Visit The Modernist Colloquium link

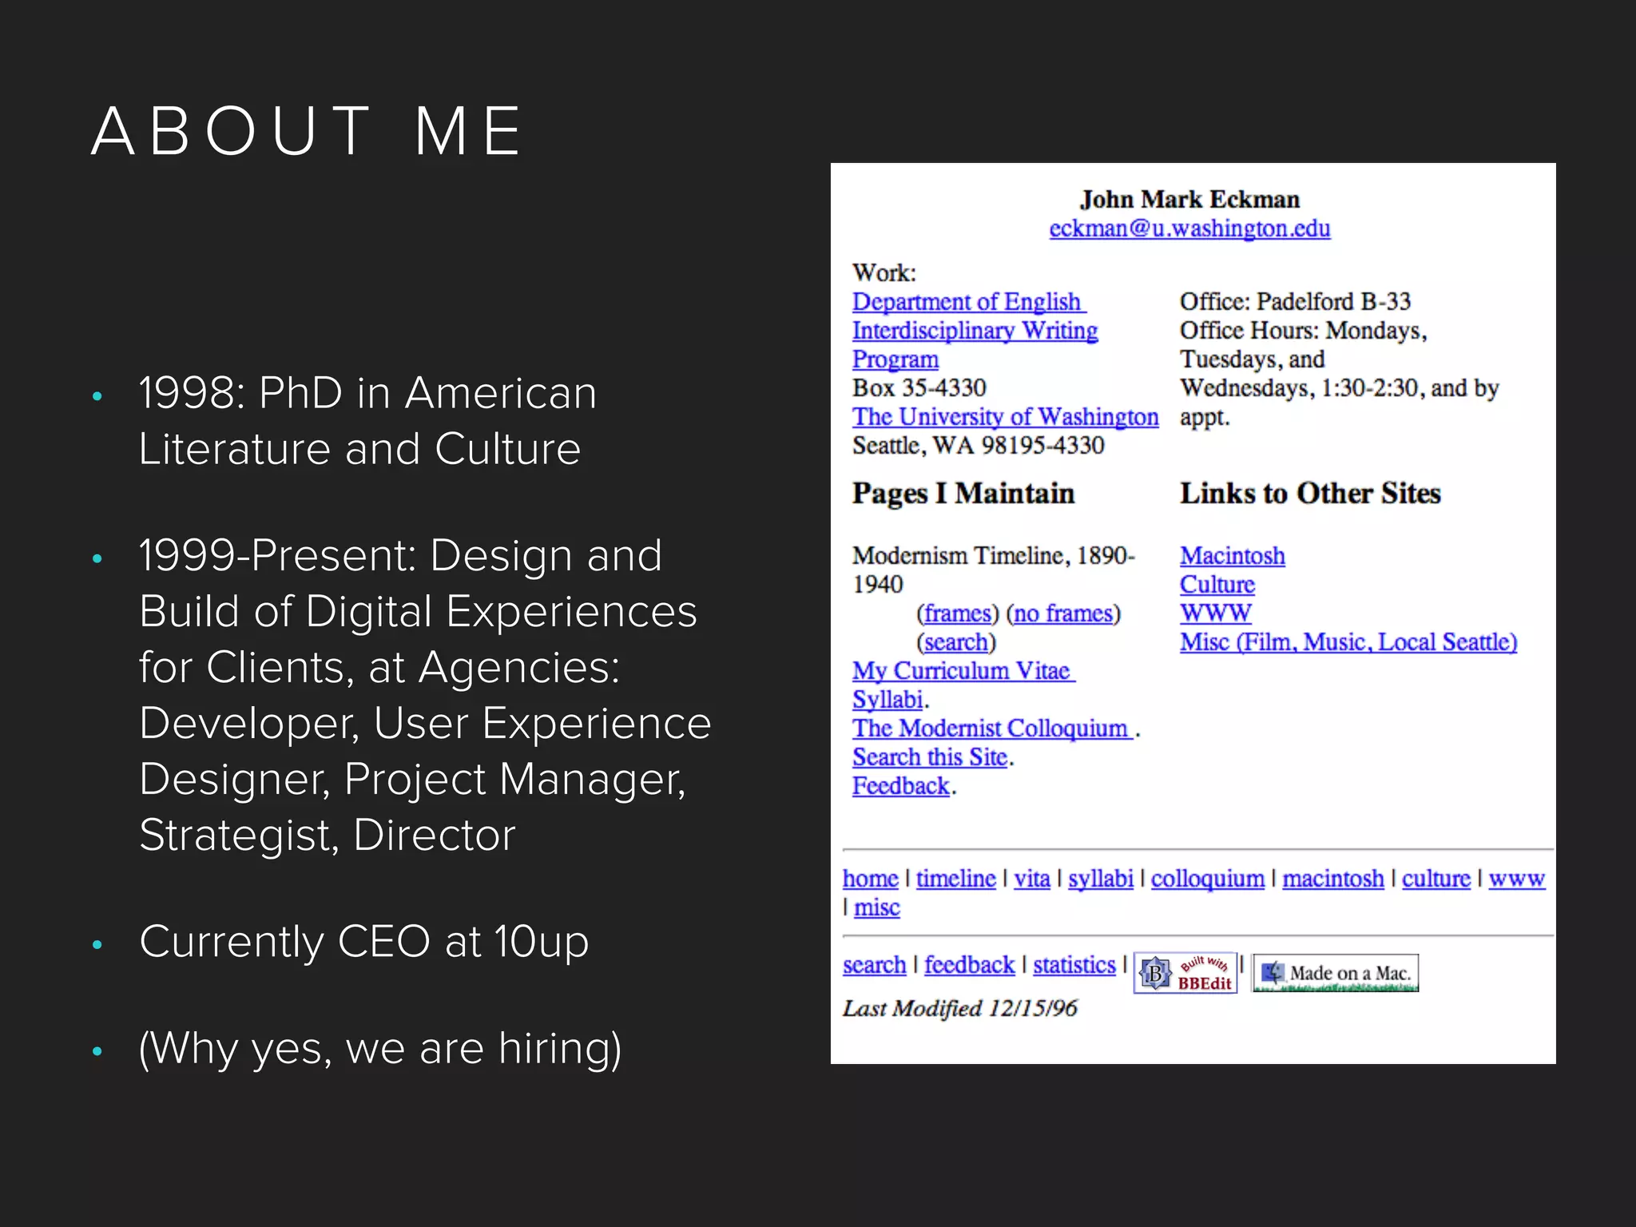click(991, 729)
